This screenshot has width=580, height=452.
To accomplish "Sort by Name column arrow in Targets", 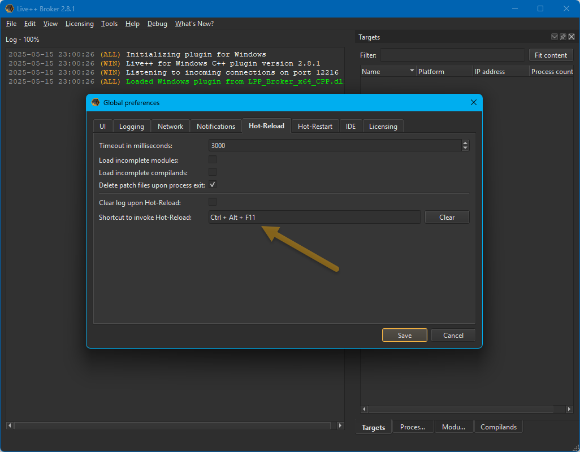I will click(412, 70).
